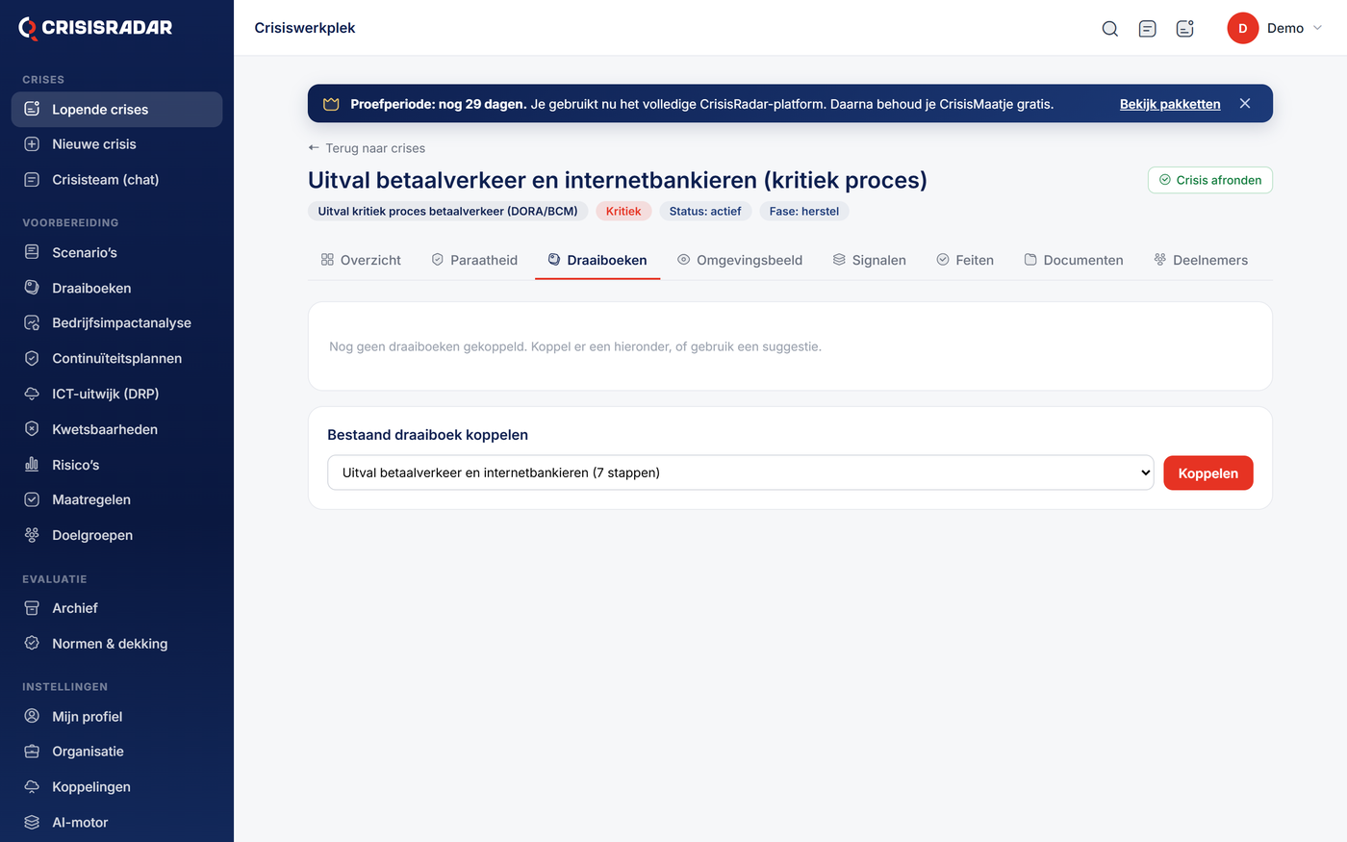1347x842 pixels.
Task: Click the Continuïteitsplannen shield icon
Action: tap(32, 358)
